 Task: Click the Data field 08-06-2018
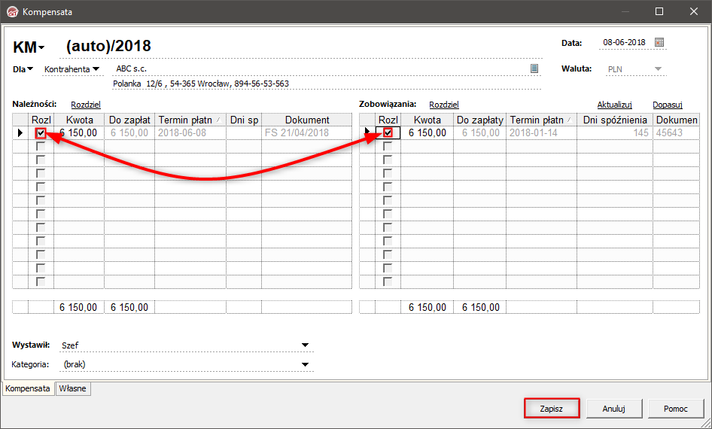pos(625,42)
